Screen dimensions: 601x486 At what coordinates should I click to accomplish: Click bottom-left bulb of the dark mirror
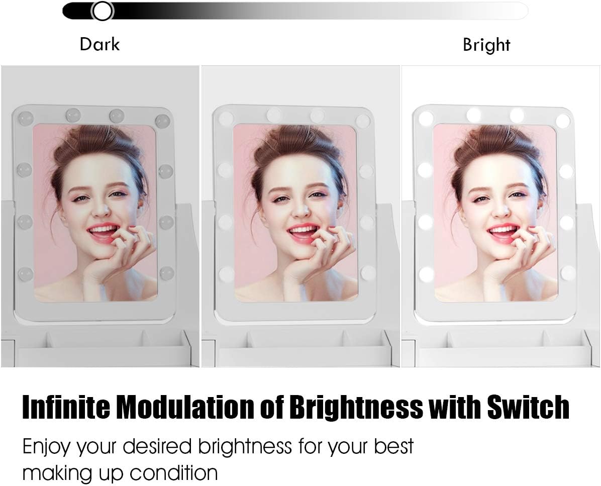(26, 274)
